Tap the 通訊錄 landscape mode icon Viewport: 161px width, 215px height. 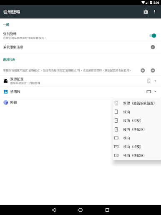[x=149, y=91]
